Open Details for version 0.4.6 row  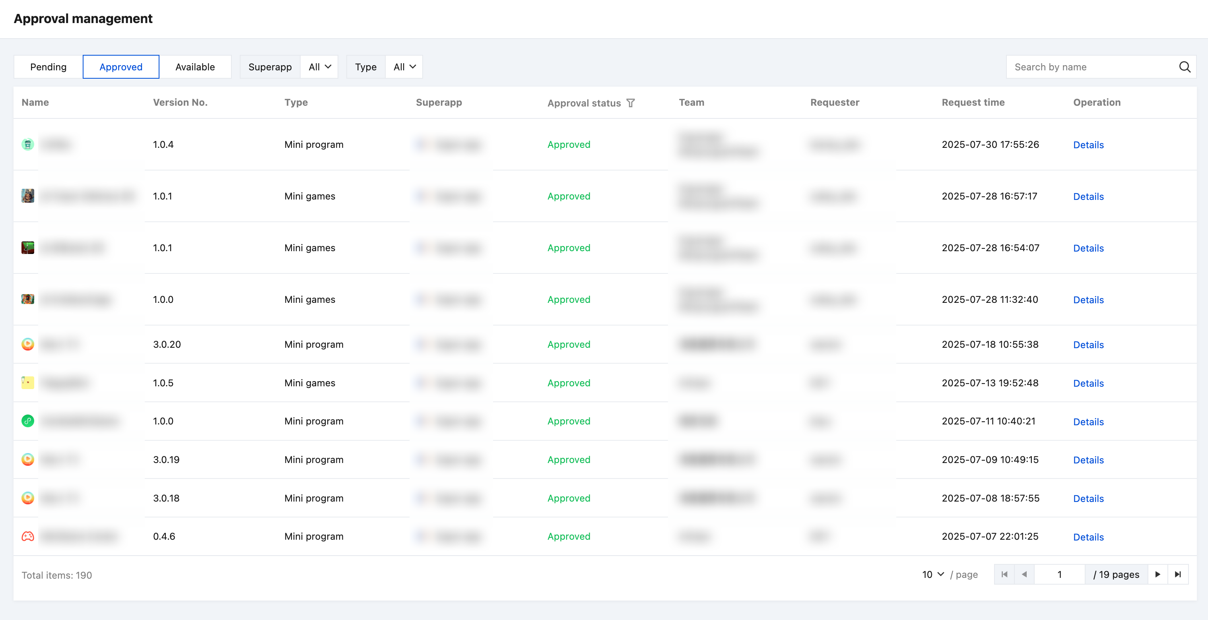(1088, 537)
